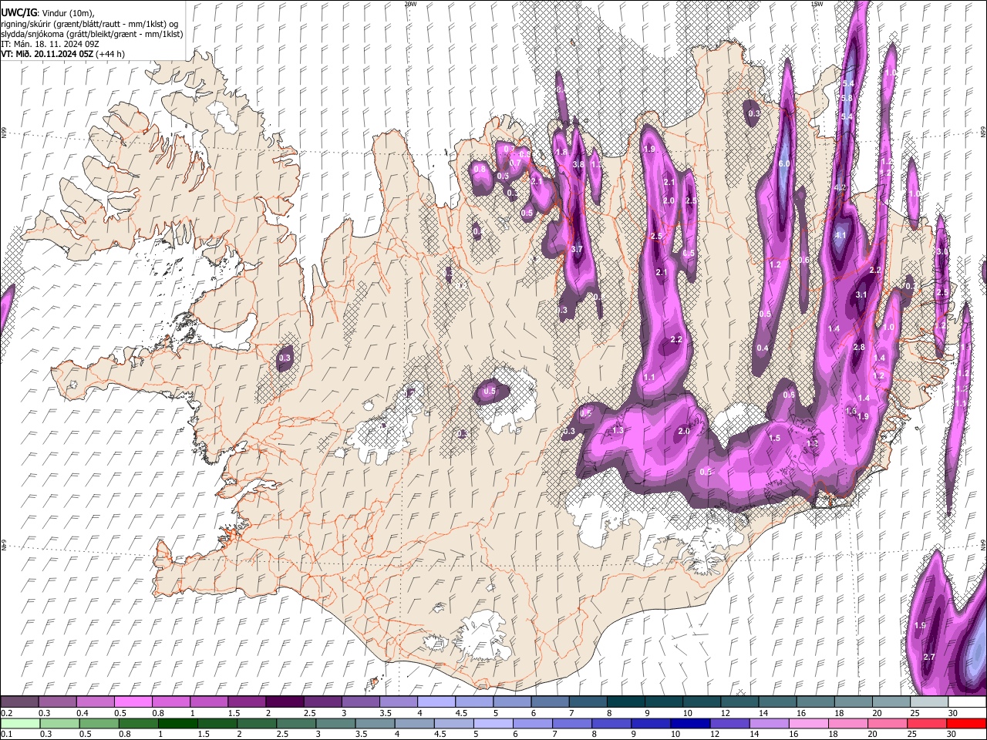Click the 'rigning/skúrir' legend description line
This screenshot has width=987, height=740.
tap(89, 24)
